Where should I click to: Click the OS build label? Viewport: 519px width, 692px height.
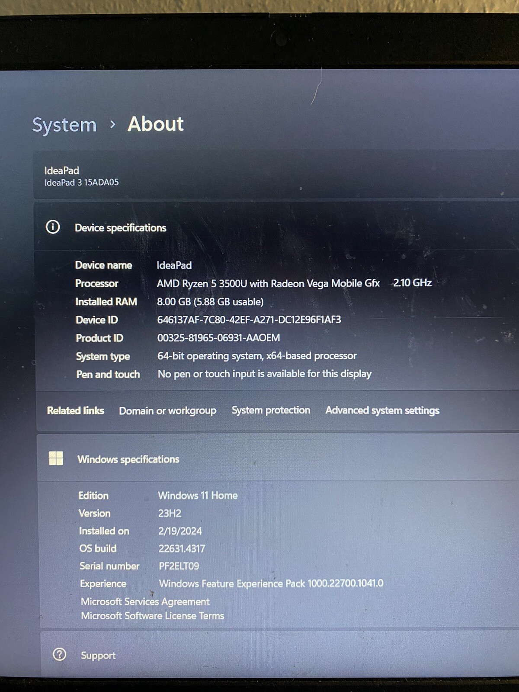click(98, 548)
